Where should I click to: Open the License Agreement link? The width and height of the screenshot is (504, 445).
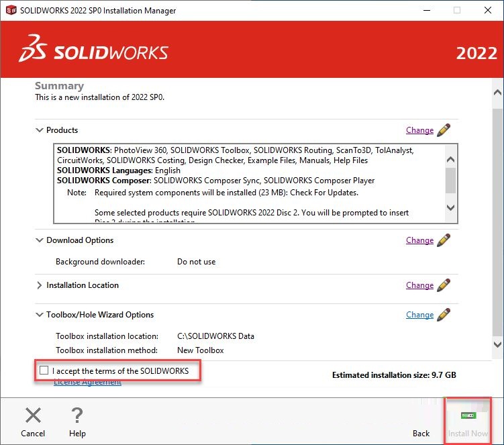coord(87,383)
